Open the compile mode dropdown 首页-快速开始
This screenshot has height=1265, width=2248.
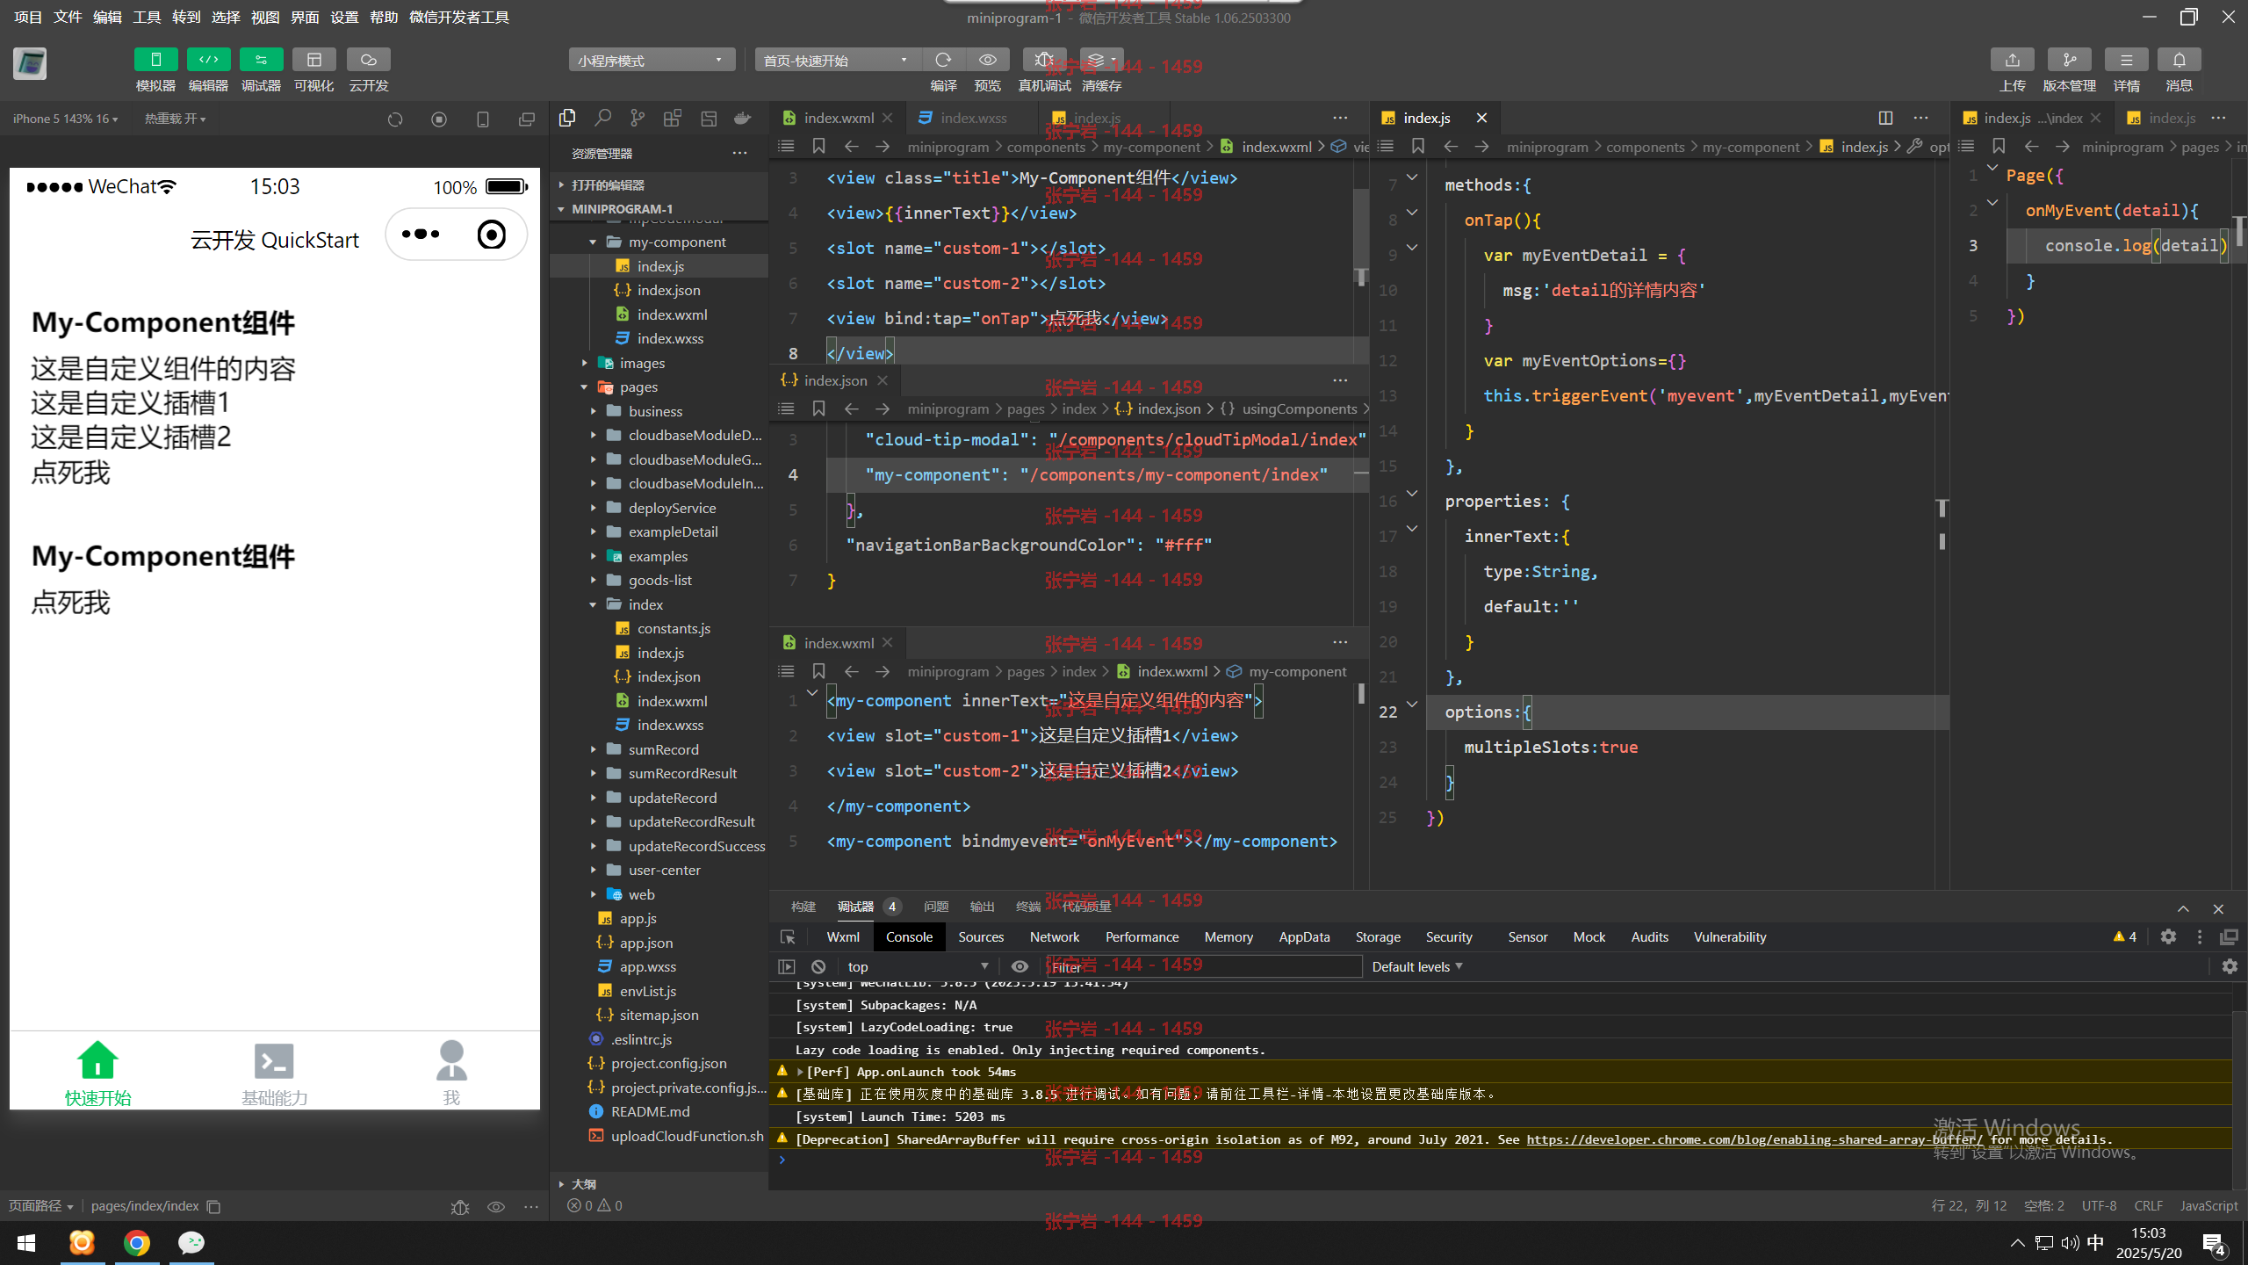coord(836,61)
